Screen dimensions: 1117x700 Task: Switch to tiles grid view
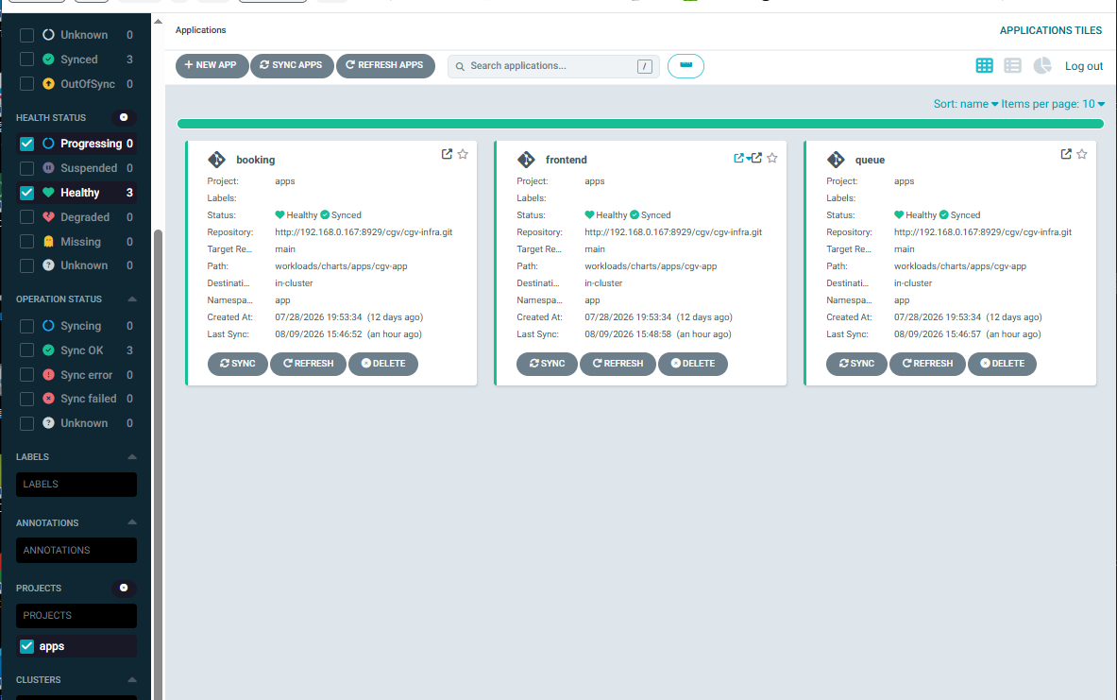pyautogui.click(x=984, y=65)
